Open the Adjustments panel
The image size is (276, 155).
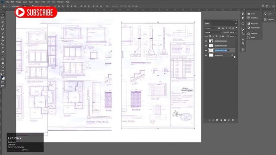254,28
